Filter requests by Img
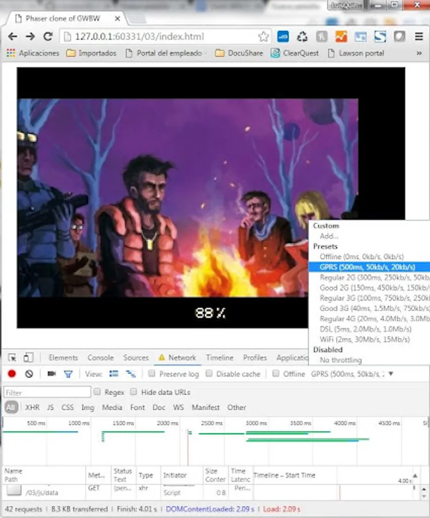This screenshot has width=430, height=518. [x=87, y=407]
